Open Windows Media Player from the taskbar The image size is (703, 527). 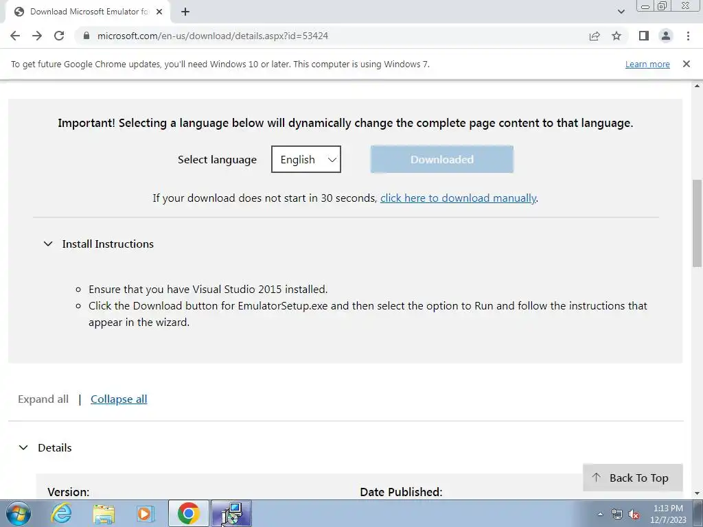click(x=146, y=513)
